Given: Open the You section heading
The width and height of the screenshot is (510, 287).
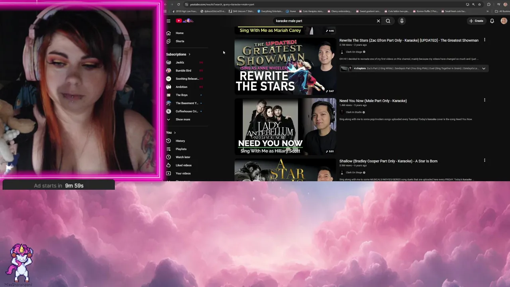Looking at the screenshot, I should click(171, 132).
